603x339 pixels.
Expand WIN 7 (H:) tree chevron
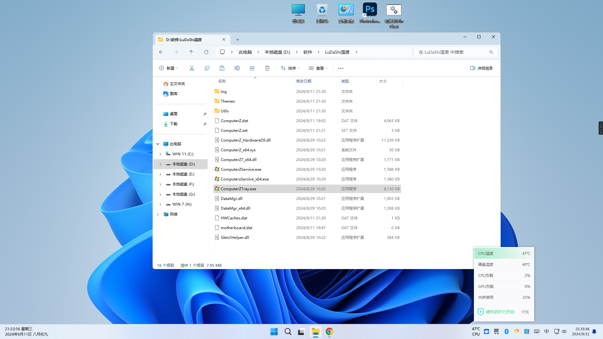pyautogui.click(x=160, y=204)
